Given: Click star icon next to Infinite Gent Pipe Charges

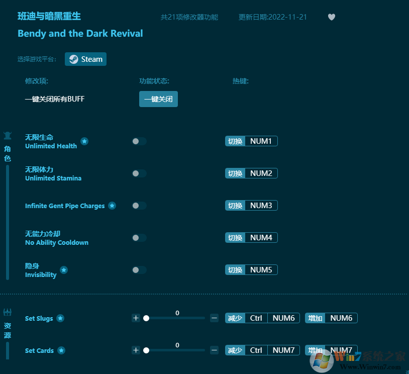Looking at the screenshot, I should click(112, 206).
